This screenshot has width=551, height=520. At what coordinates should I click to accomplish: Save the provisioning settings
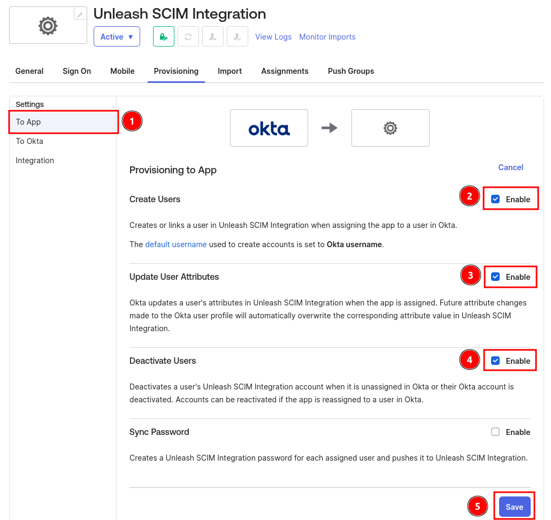click(514, 506)
